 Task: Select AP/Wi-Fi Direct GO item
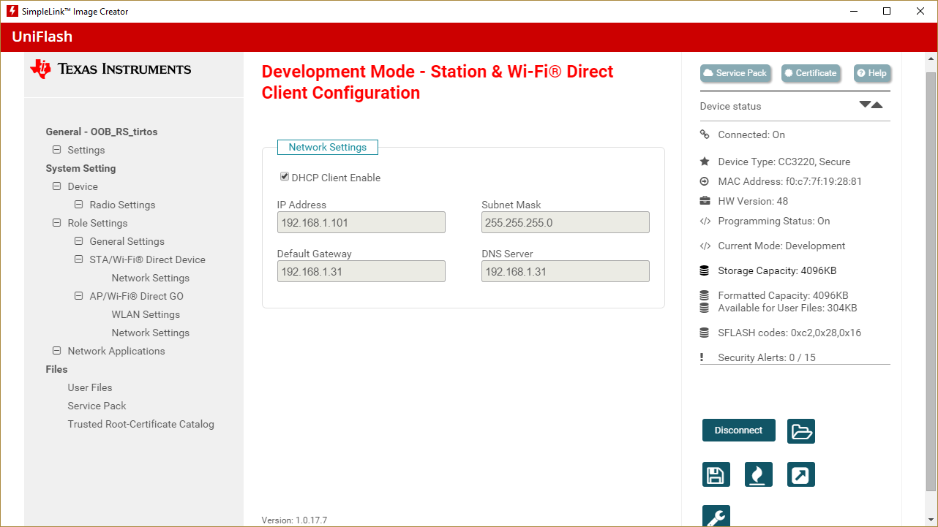pos(136,296)
